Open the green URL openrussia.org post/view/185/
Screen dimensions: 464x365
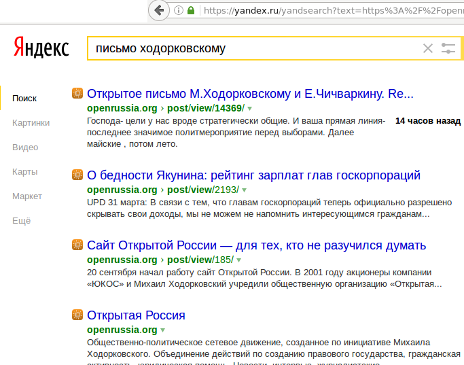[x=160, y=260]
